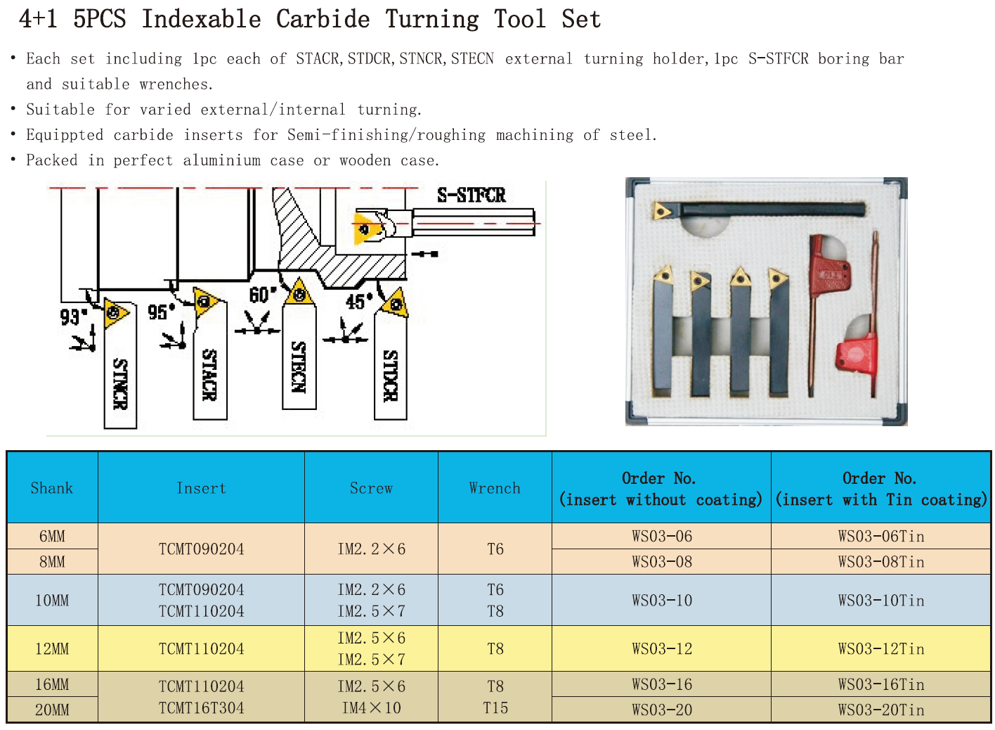Click the "Insert" column header
The width and height of the screenshot is (995, 730).
(202, 488)
